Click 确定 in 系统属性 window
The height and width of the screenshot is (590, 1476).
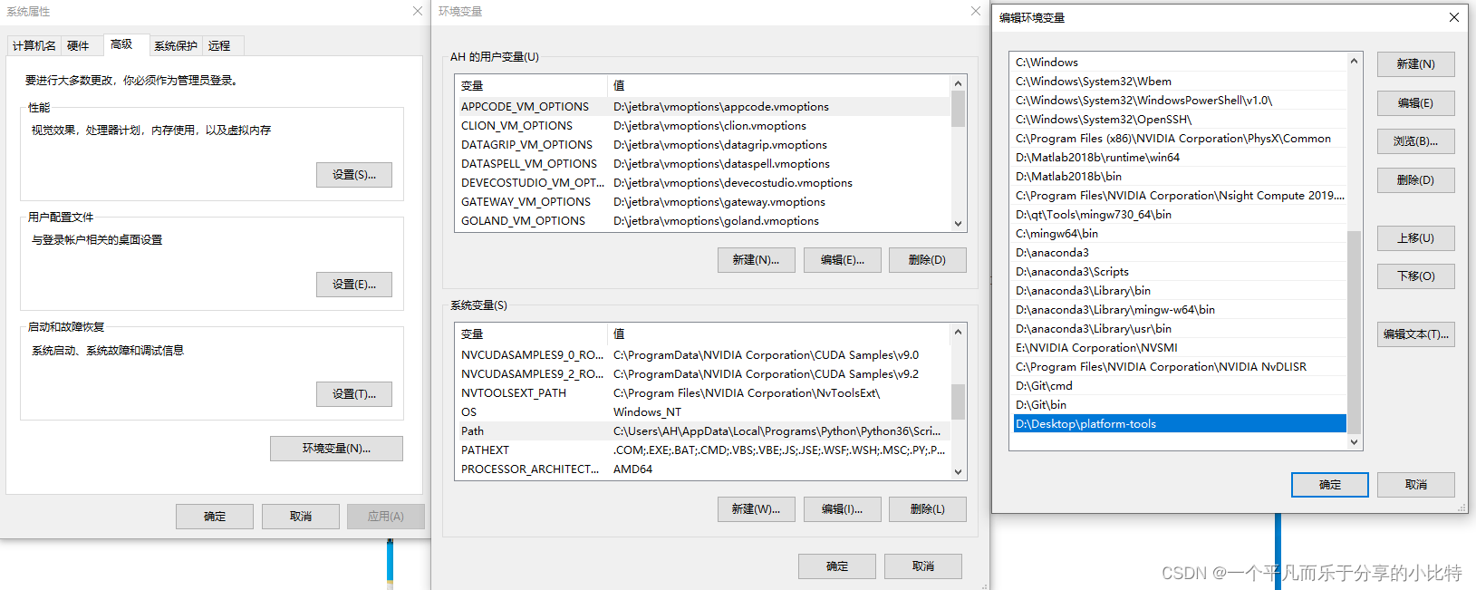(215, 517)
